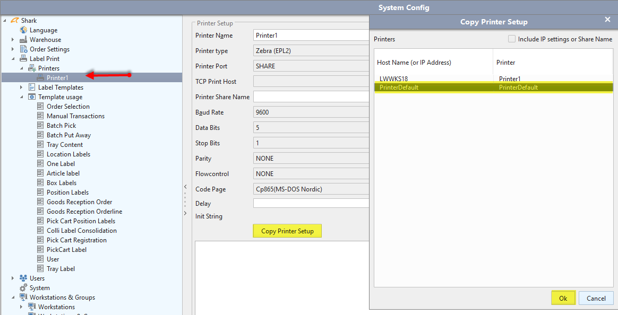The width and height of the screenshot is (618, 315).
Task: Select Position Labels in the tree
Action: pos(68,192)
